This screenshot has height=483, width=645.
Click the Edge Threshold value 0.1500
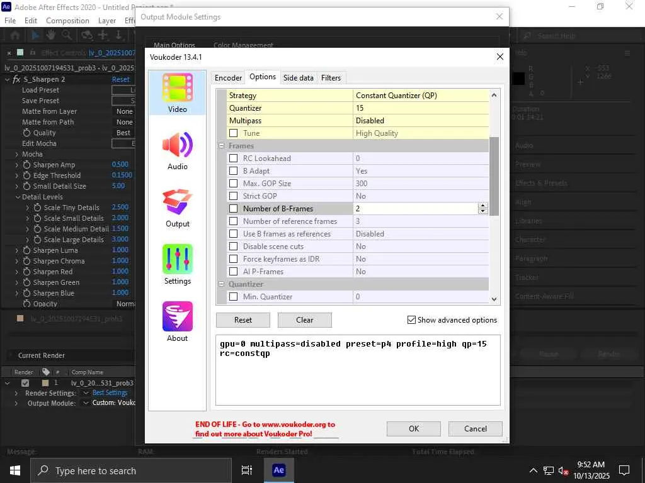[x=122, y=175]
